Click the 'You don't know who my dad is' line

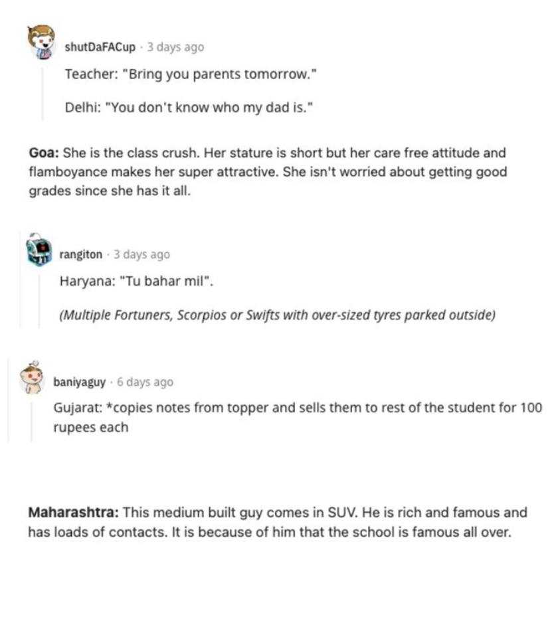(x=189, y=108)
